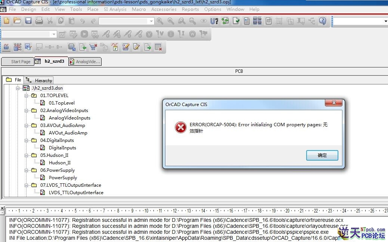
Task: Click the first icon in the CIS toolbar row
Action: (6, 47)
